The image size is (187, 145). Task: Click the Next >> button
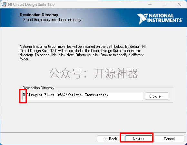[139, 139]
